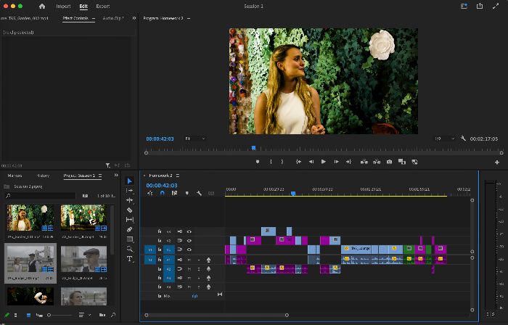Switch to the Export workspace tab

coord(103,6)
